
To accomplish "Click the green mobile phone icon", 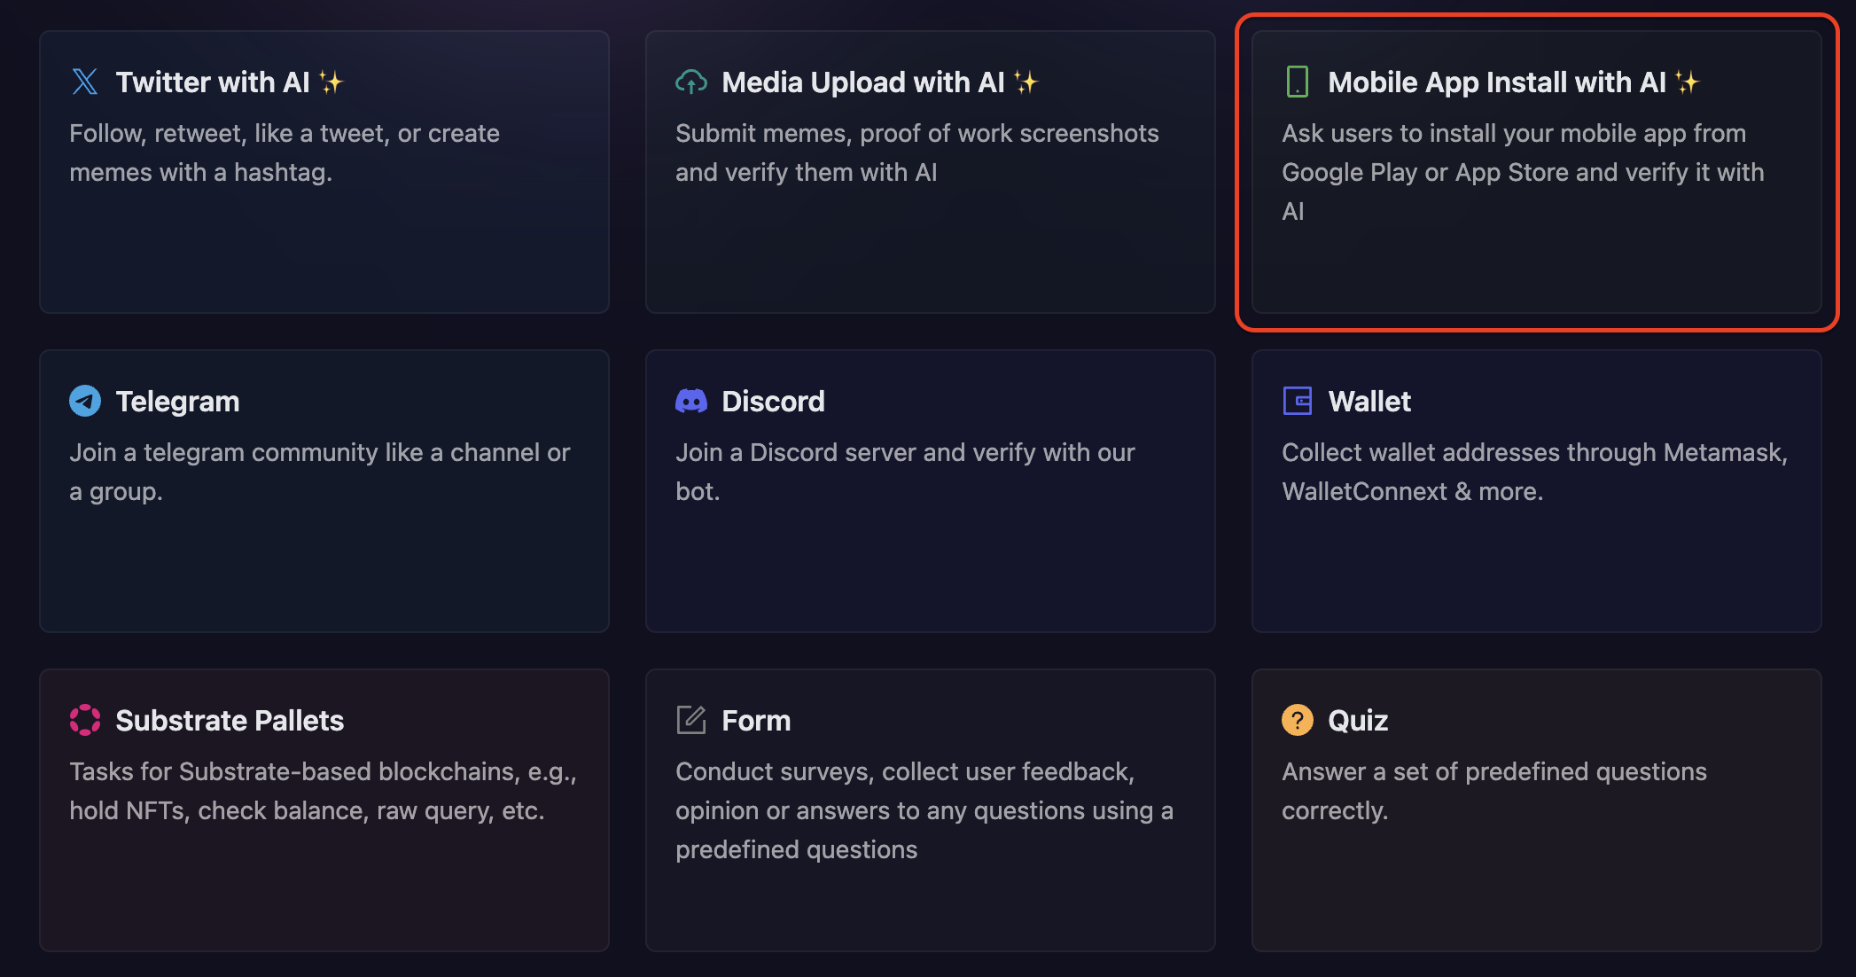I will click(x=1297, y=82).
